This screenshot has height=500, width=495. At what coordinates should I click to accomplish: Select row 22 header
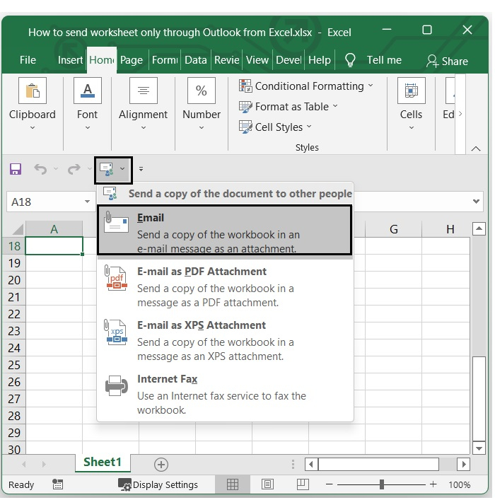tap(14, 314)
